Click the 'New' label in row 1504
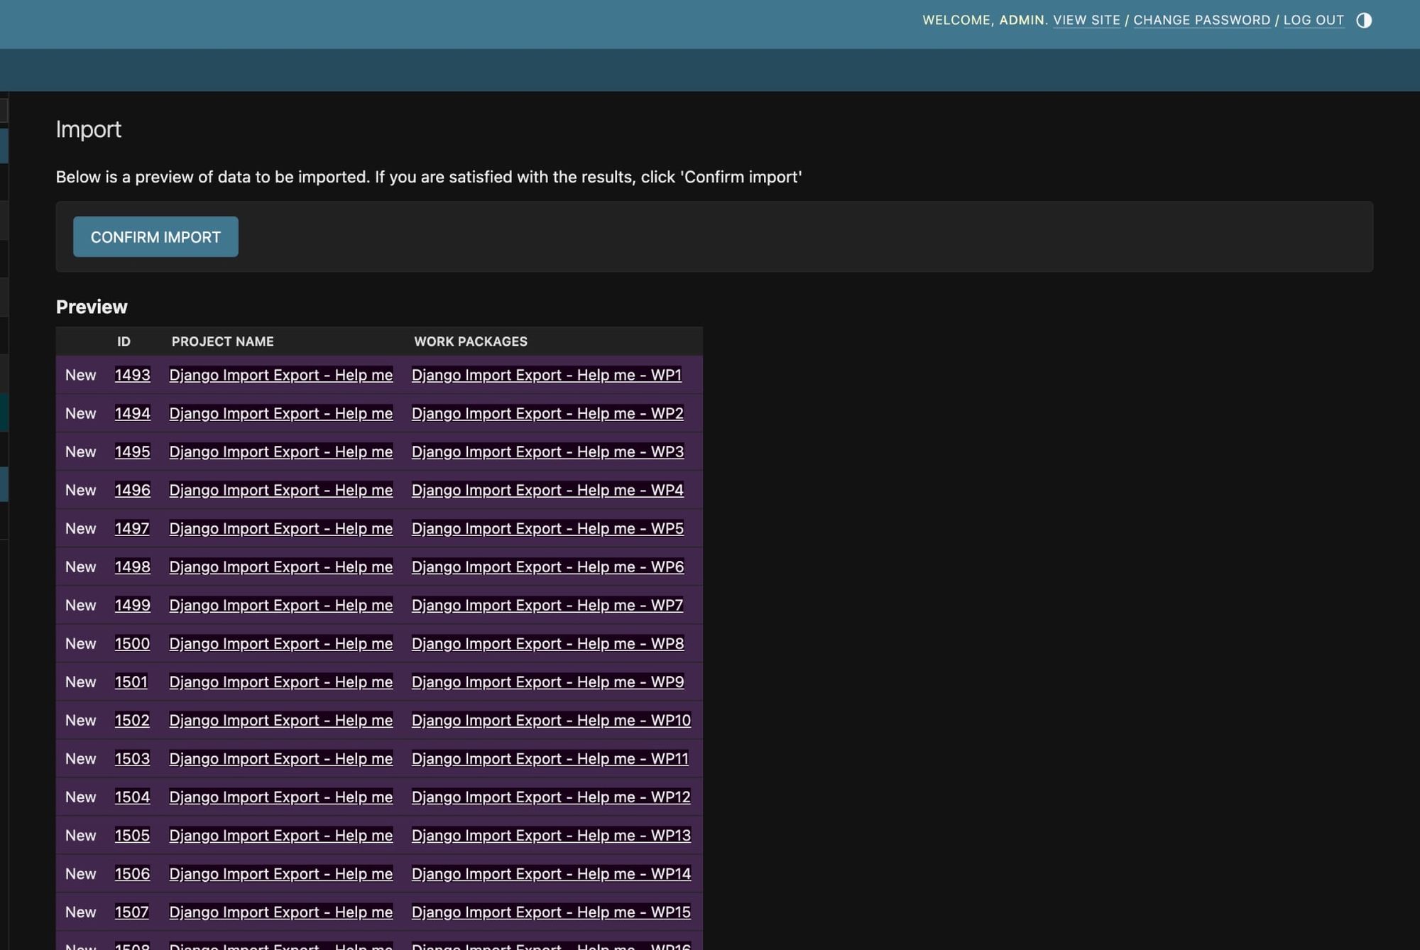The height and width of the screenshot is (950, 1420). tap(81, 797)
